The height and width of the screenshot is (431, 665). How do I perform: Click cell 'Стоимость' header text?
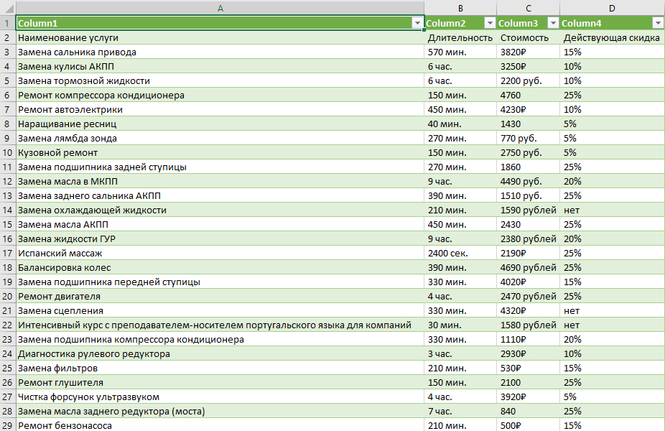click(524, 38)
